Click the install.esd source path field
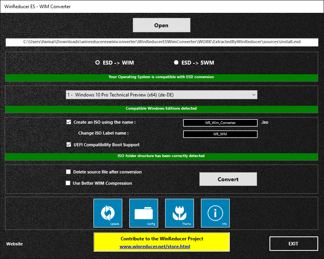Viewport: 324px width, 259px height. [162, 42]
